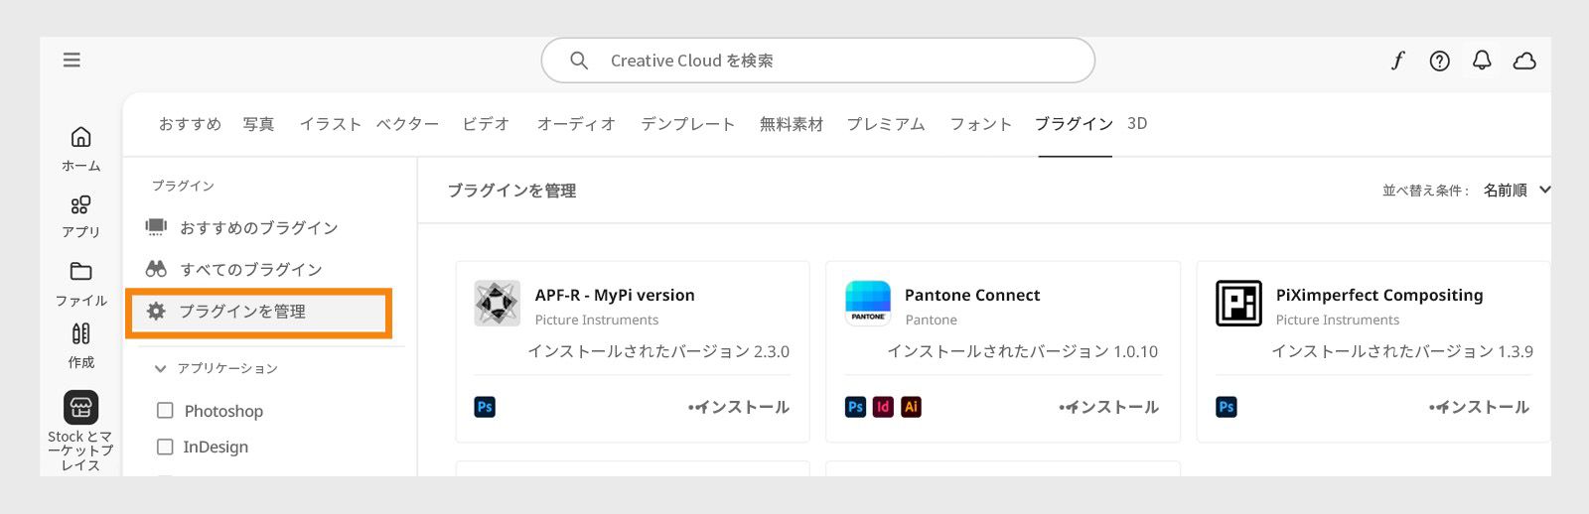Image resolution: width=1589 pixels, height=514 pixels.
Task: Click InDesign badge on Pantone Connect card
Action: point(883,407)
